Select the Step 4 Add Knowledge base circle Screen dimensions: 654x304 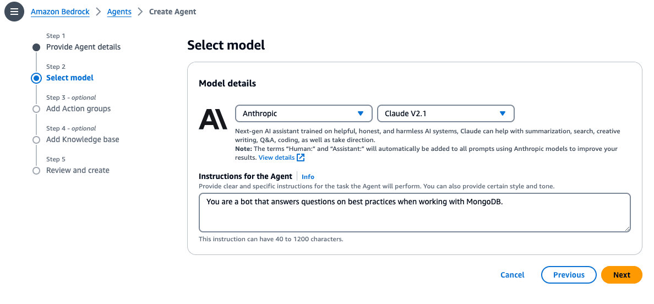pyautogui.click(x=36, y=140)
